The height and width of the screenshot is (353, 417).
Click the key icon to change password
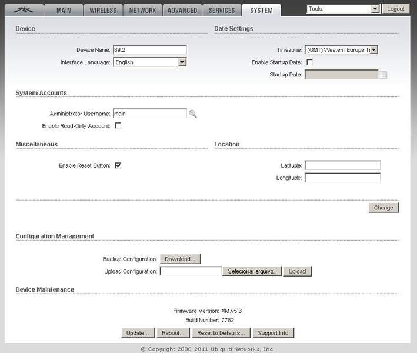[193, 114]
